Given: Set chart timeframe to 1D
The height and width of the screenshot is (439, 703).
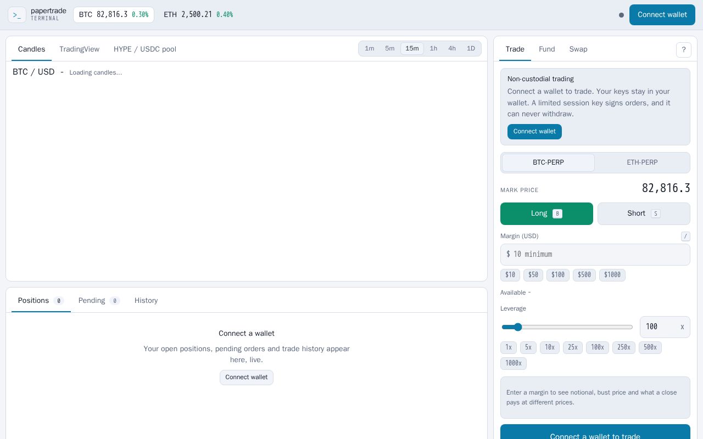Looking at the screenshot, I should (x=471, y=49).
